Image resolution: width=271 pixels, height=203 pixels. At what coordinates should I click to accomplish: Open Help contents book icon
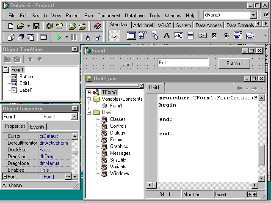[x=97, y=26]
